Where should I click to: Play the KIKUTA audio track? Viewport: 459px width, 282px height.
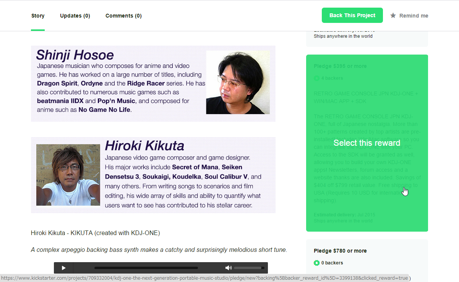(x=63, y=268)
